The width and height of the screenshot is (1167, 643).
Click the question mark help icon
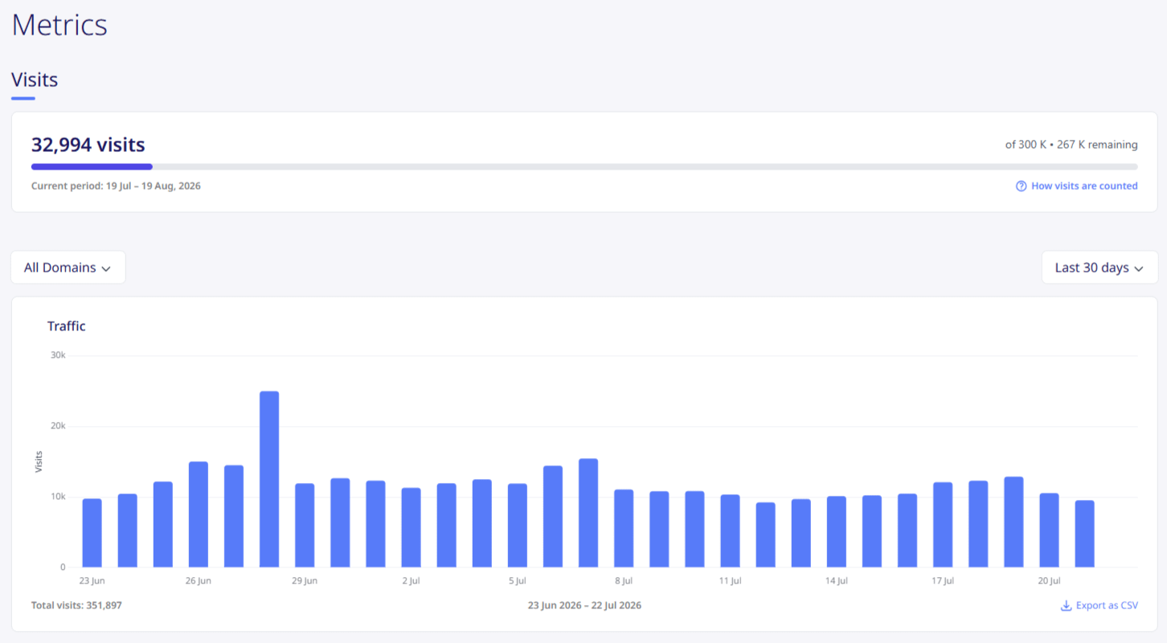[1022, 186]
